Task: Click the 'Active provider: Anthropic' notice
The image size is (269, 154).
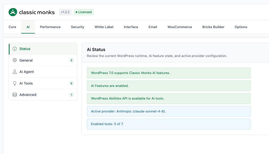Action: [x=169, y=111]
